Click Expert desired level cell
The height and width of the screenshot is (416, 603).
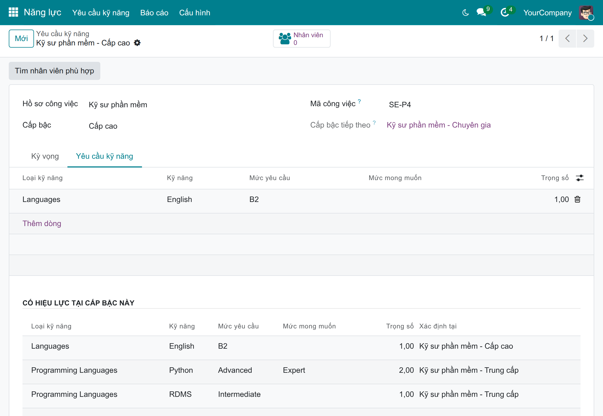tap(294, 370)
